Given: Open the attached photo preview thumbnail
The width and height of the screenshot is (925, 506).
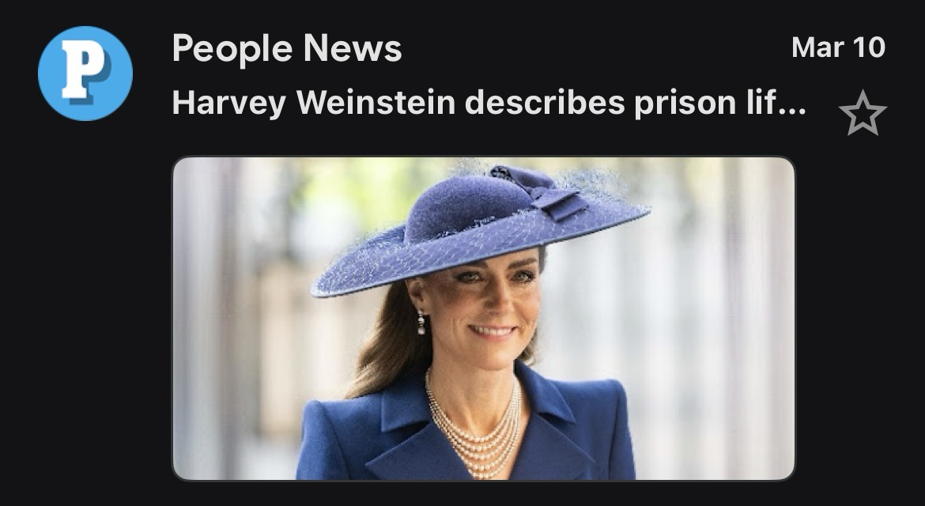Looking at the screenshot, I should click(483, 319).
